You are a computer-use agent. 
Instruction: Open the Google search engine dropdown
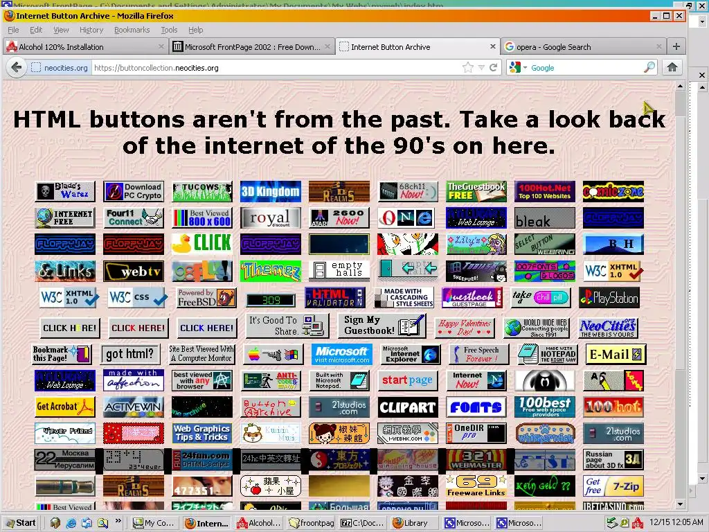519,68
